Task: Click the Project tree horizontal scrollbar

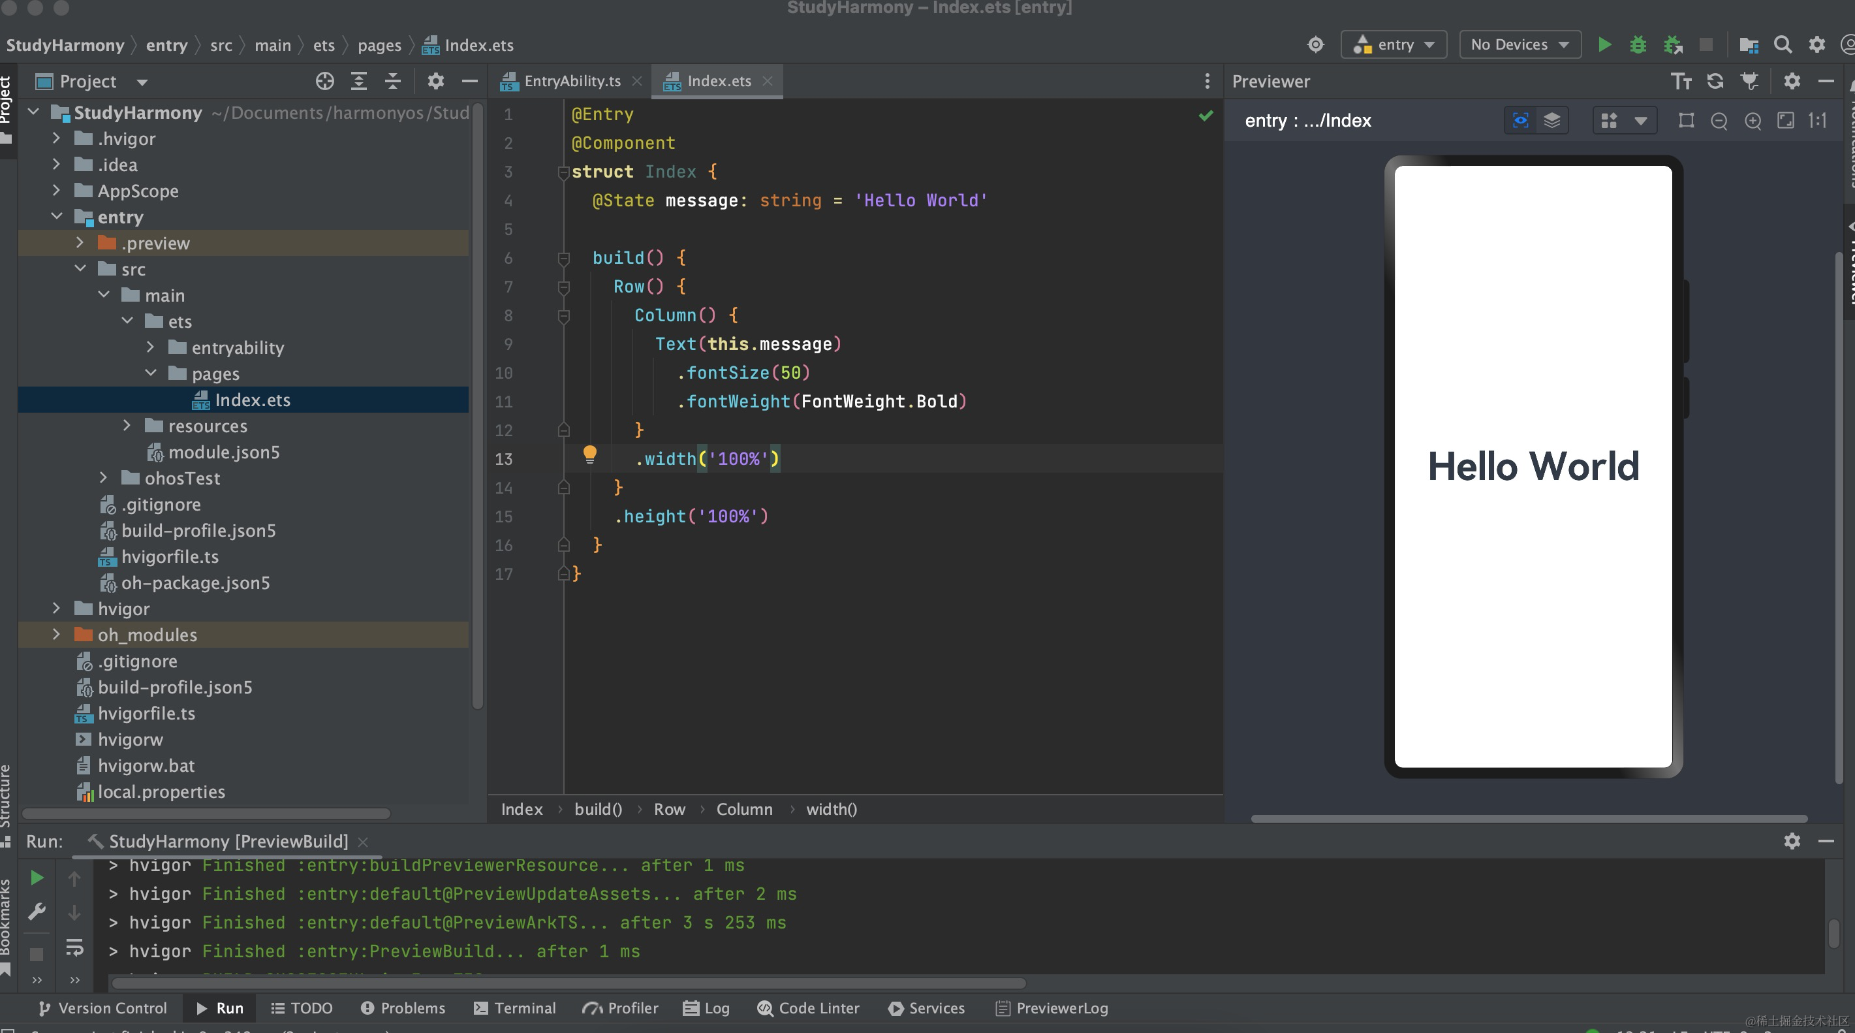Action: 206,814
